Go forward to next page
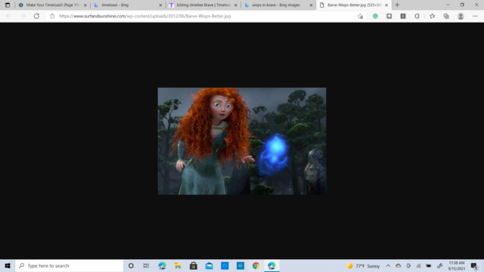 (x=23, y=16)
